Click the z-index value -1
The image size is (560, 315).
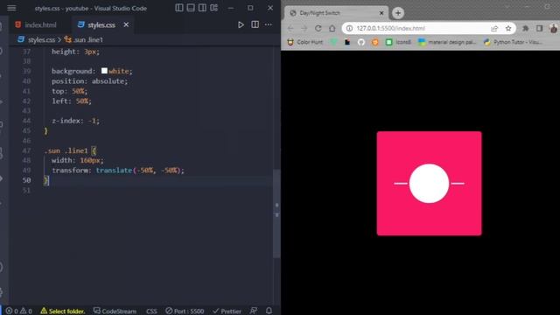[92, 121]
